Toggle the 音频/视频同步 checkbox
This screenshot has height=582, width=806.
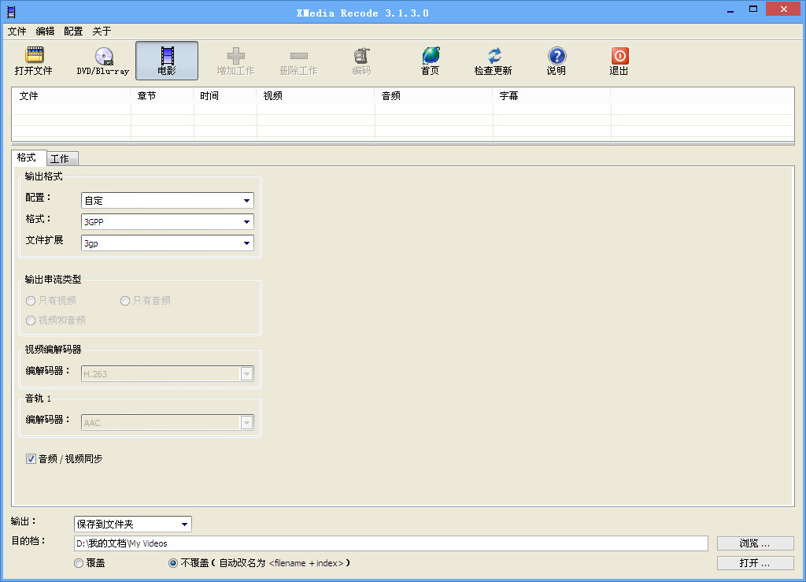point(31,458)
